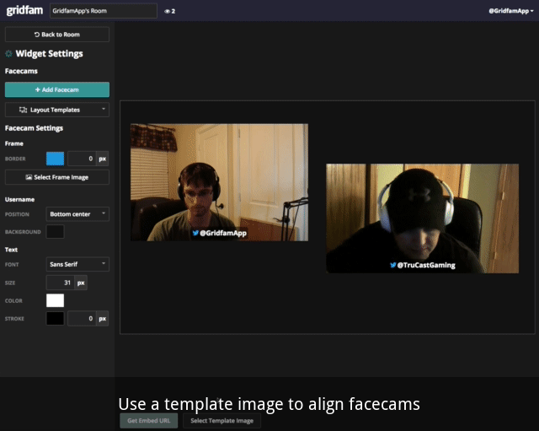Image resolution: width=539 pixels, height=431 pixels.
Task: Add a new Facecam
Action: point(57,89)
